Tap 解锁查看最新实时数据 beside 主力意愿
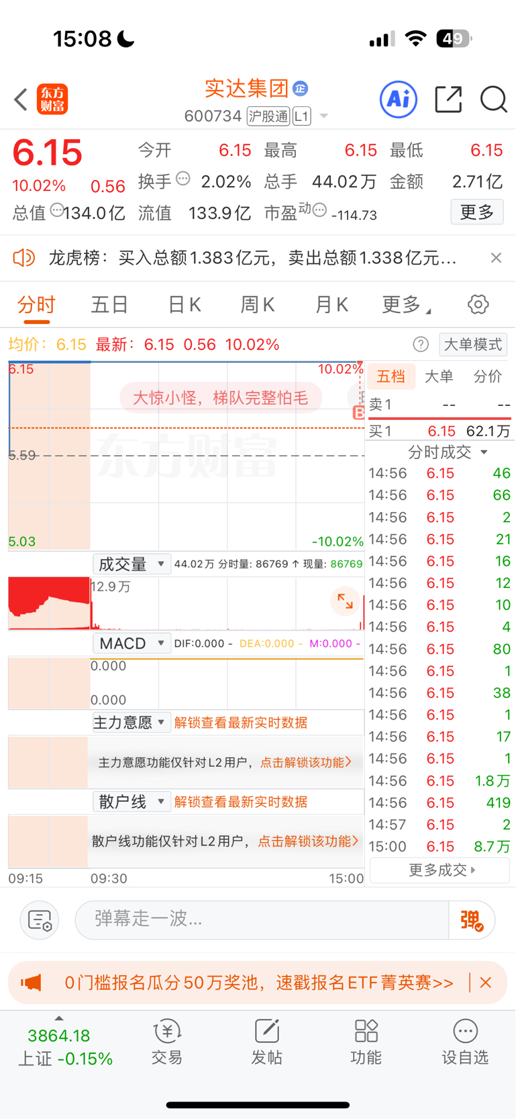The height and width of the screenshot is (1119, 516). (241, 722)
